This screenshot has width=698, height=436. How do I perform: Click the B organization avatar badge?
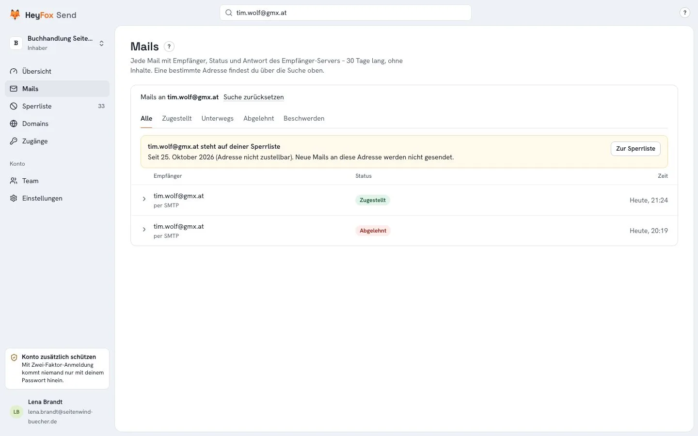click(x=16, y=43)
